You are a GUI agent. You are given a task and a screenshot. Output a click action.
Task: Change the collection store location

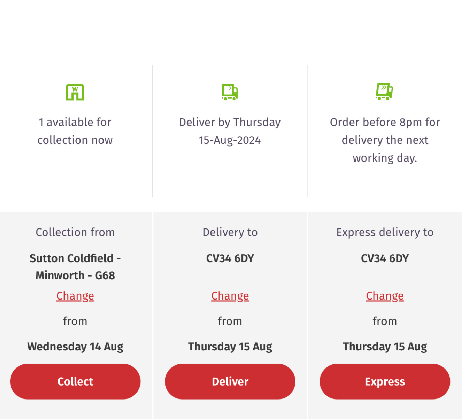pyautogui.click(x=75, y=296)
